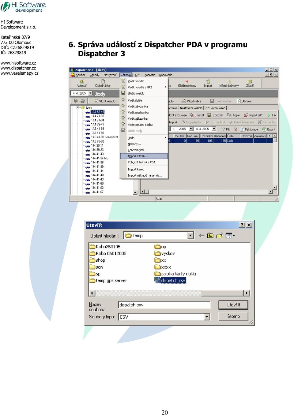Click Editovat button with disk icon
294x415 pixels.
[215, 115]
